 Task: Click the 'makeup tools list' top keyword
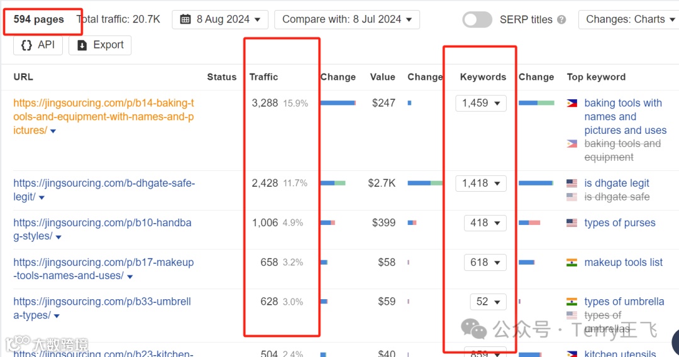(x=623, y=262)
